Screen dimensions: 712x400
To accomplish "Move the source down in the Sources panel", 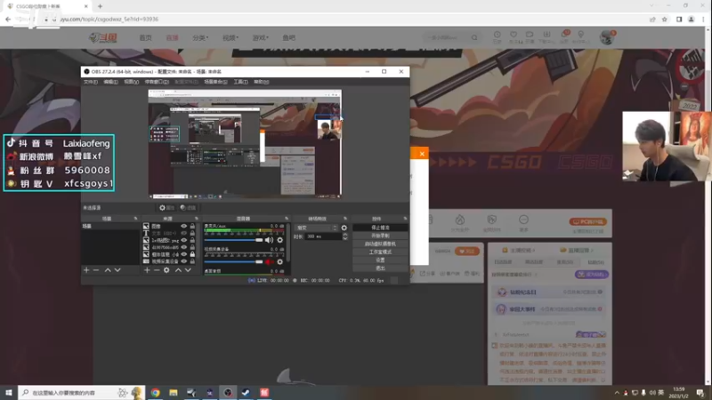I will [188, 270].
